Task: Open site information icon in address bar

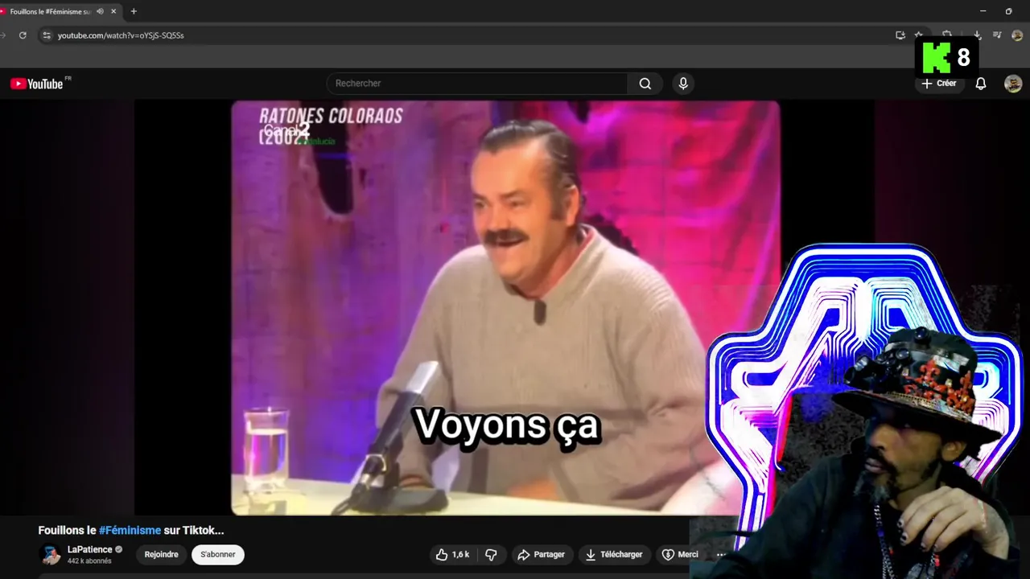Action: [47, 35]
